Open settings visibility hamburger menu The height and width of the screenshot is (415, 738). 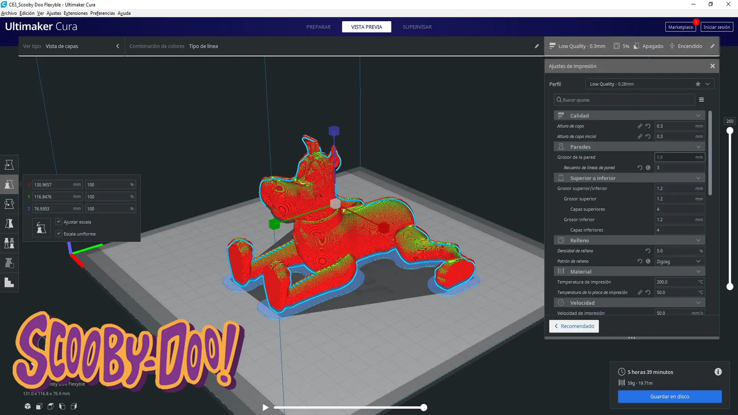[701, 100]
